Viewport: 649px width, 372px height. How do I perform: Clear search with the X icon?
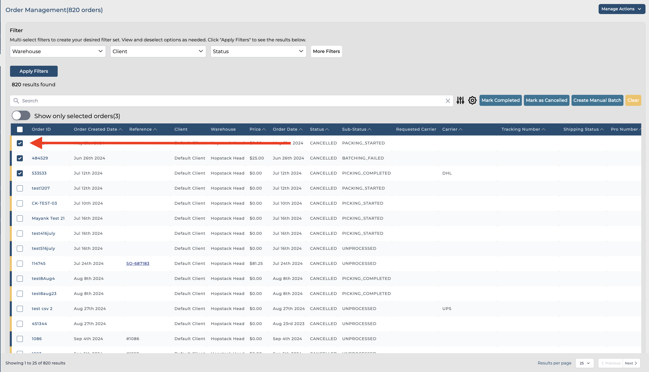coord(447,101)
